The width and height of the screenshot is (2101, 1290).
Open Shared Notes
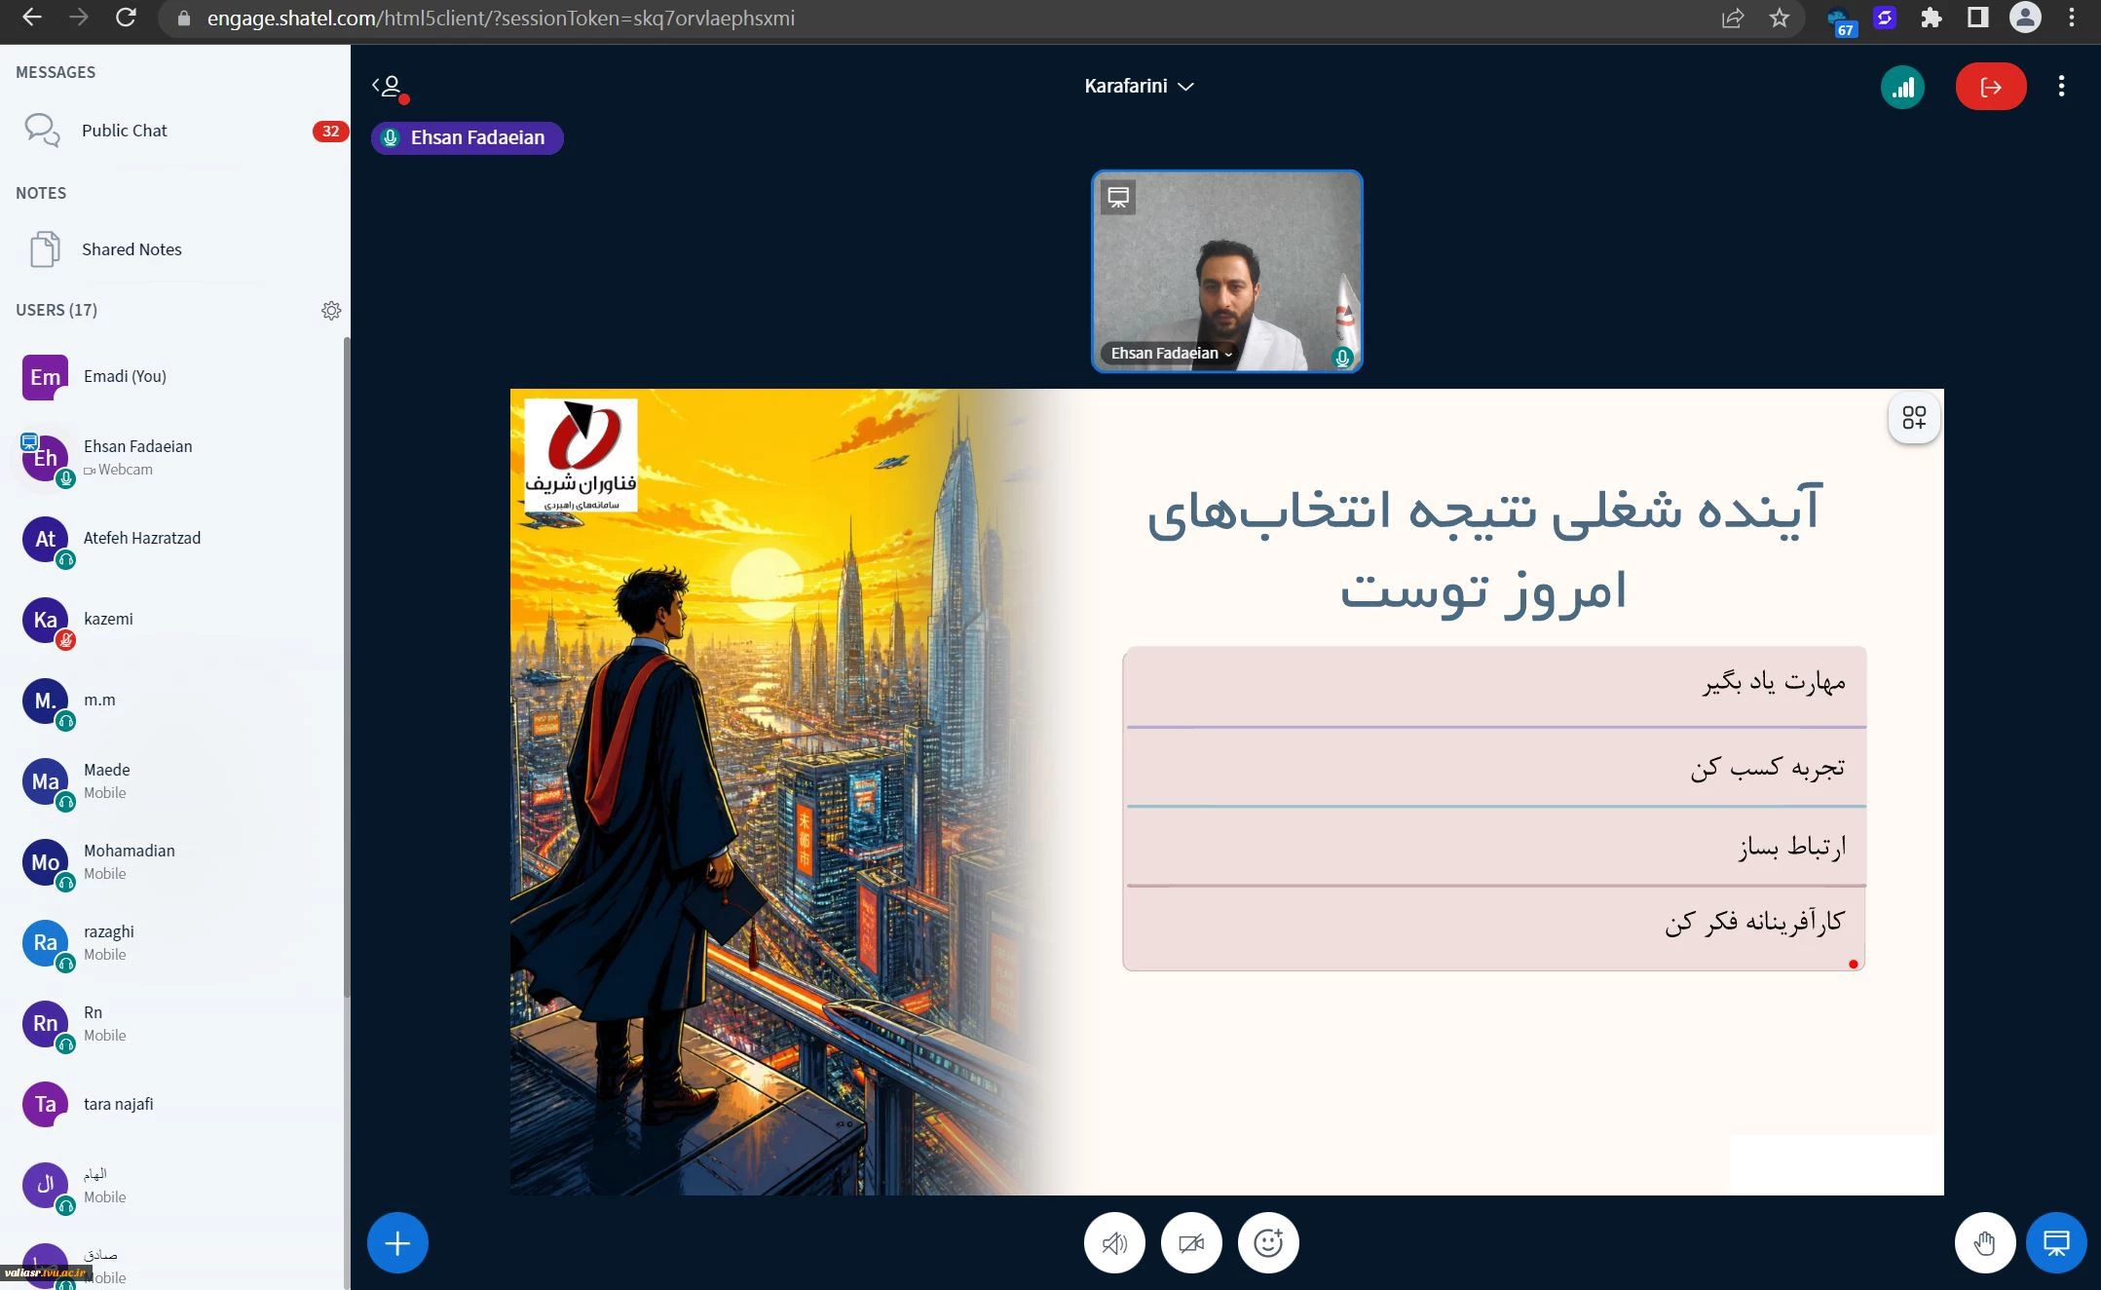tap(175, 249)
